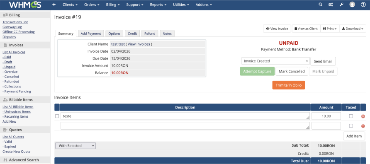Open the help question mark icon
370x164 pixels.
363,5
